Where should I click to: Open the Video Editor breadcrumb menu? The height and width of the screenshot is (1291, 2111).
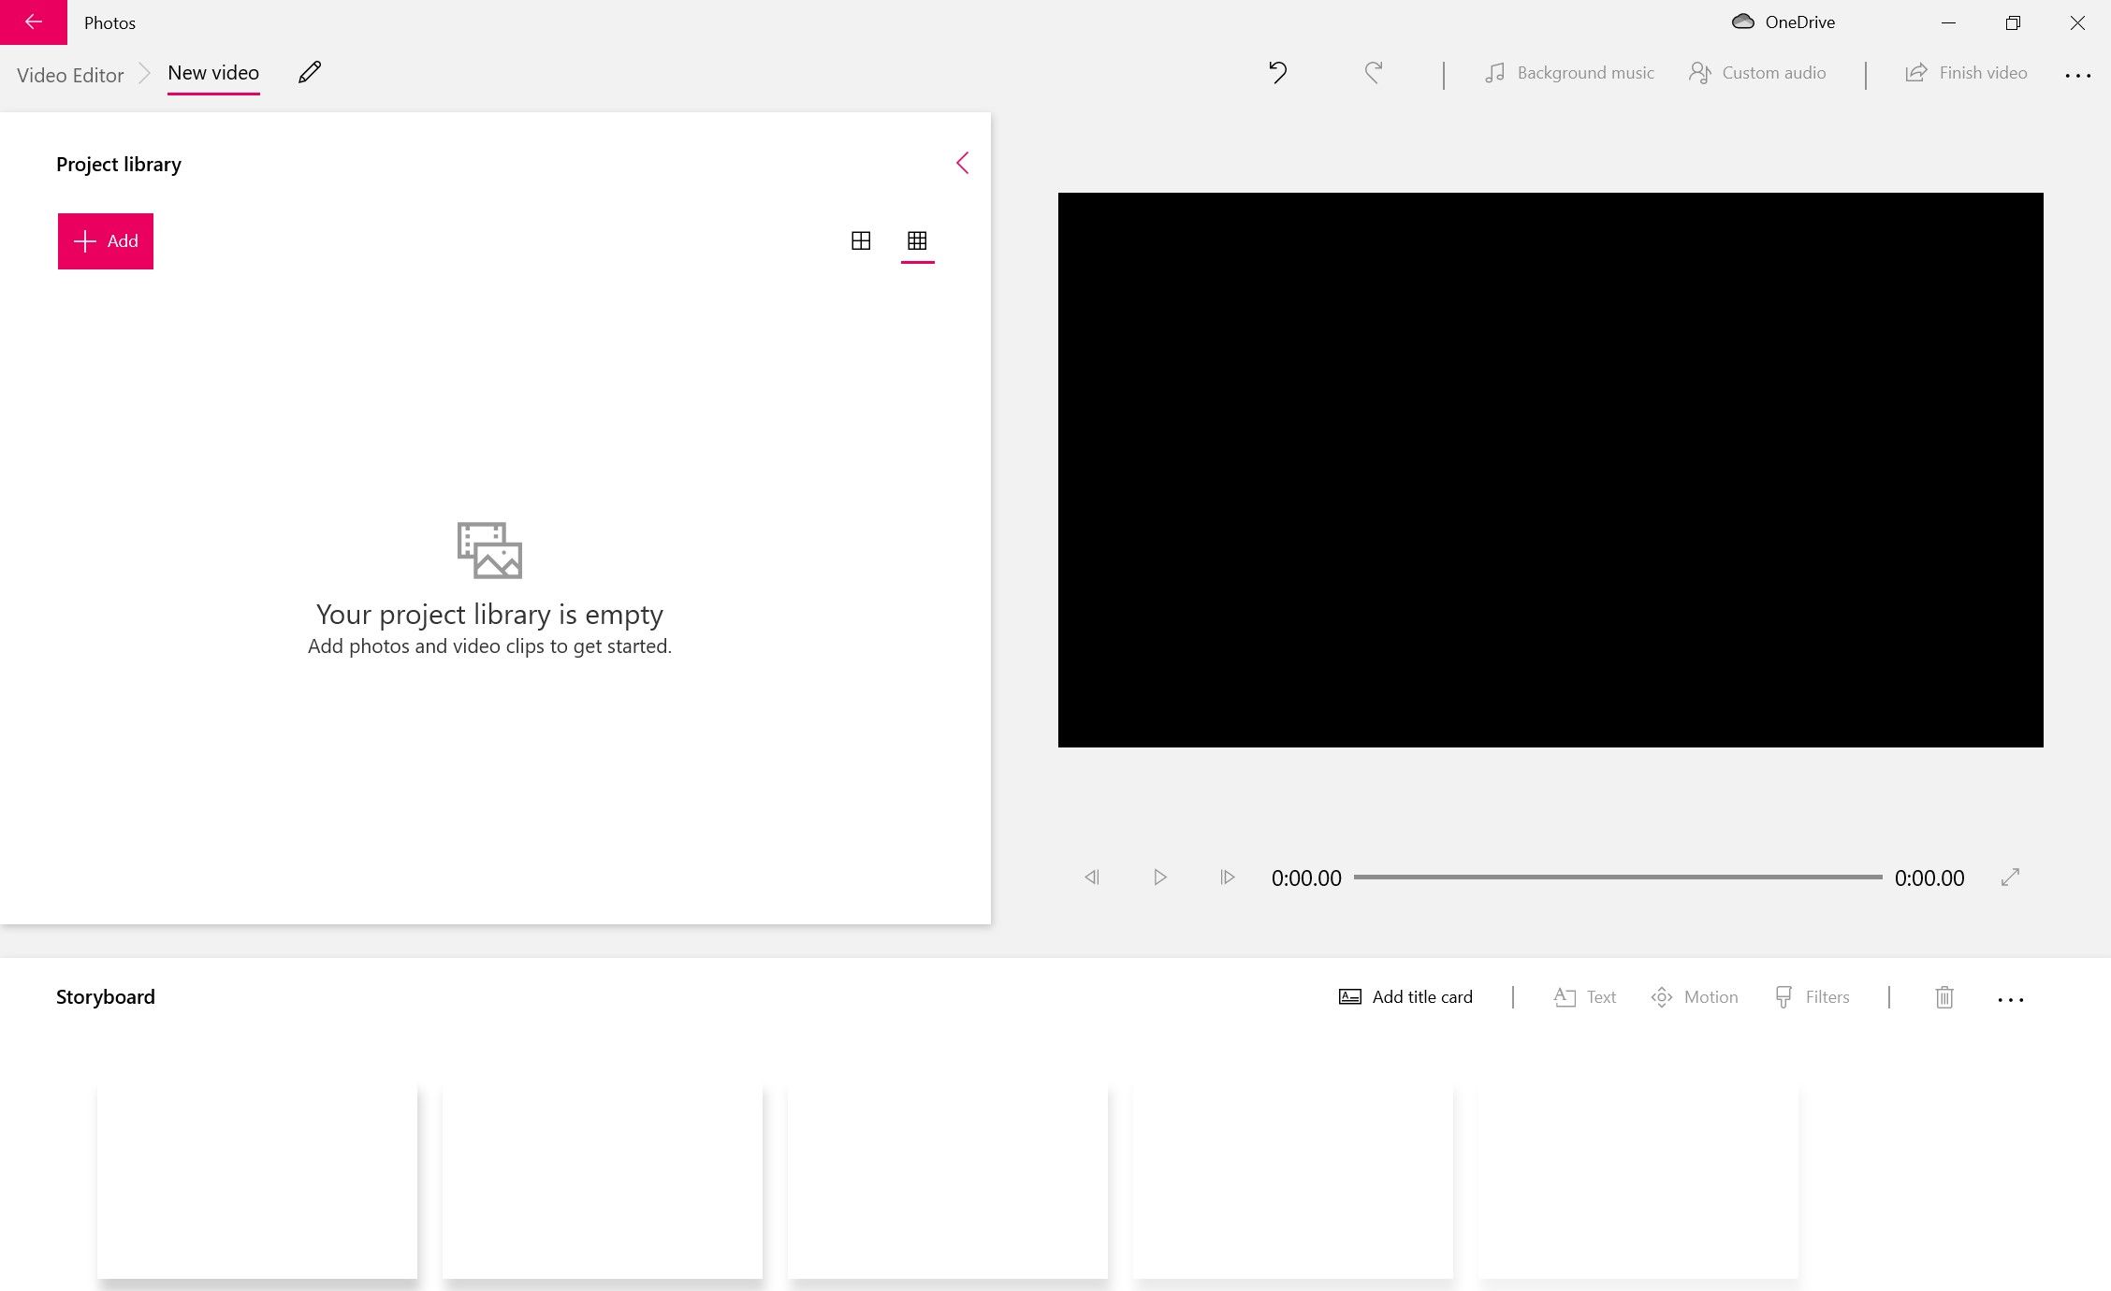(x=69, y=71)
